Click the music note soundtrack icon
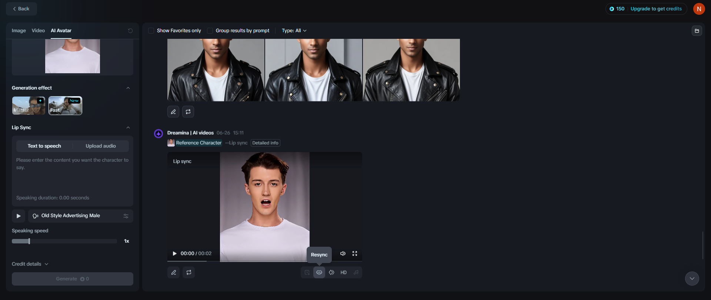Image resolution: width=711 pixels, height=300 pixels. click(356, 272)
